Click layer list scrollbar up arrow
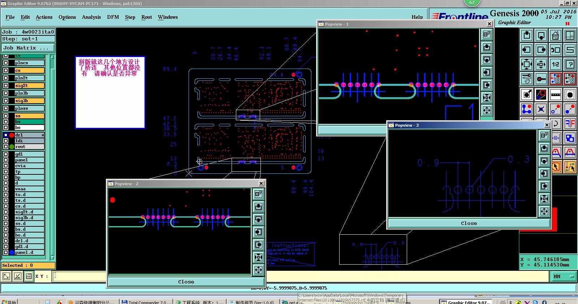 [52, 57]
